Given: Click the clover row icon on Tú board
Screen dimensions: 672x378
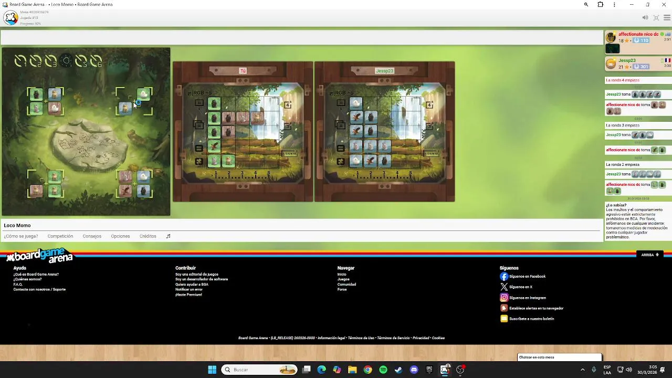Looking at the screenshot, I should coord(199,162).
